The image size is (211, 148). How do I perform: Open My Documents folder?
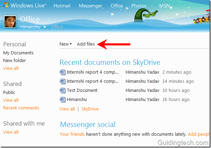coord(18,53)
